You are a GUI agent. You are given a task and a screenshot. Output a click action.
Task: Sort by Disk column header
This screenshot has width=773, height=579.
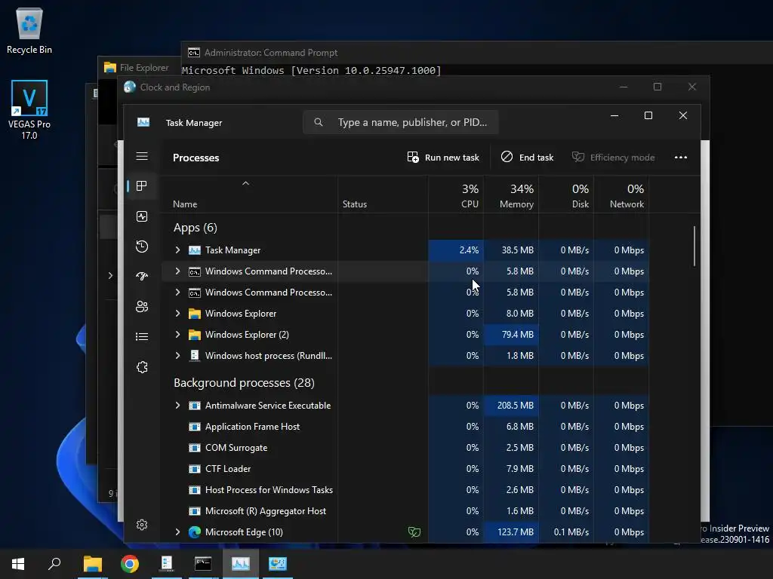(566, 195)
